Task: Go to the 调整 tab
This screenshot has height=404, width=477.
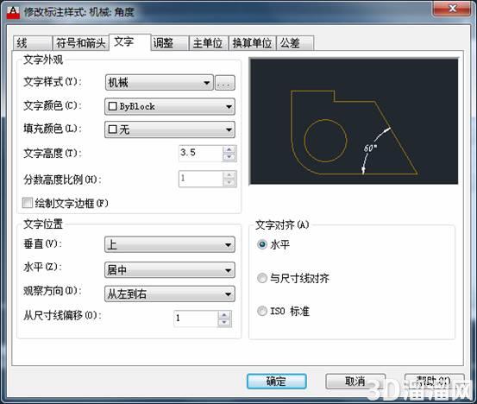Action: point(170,43)
